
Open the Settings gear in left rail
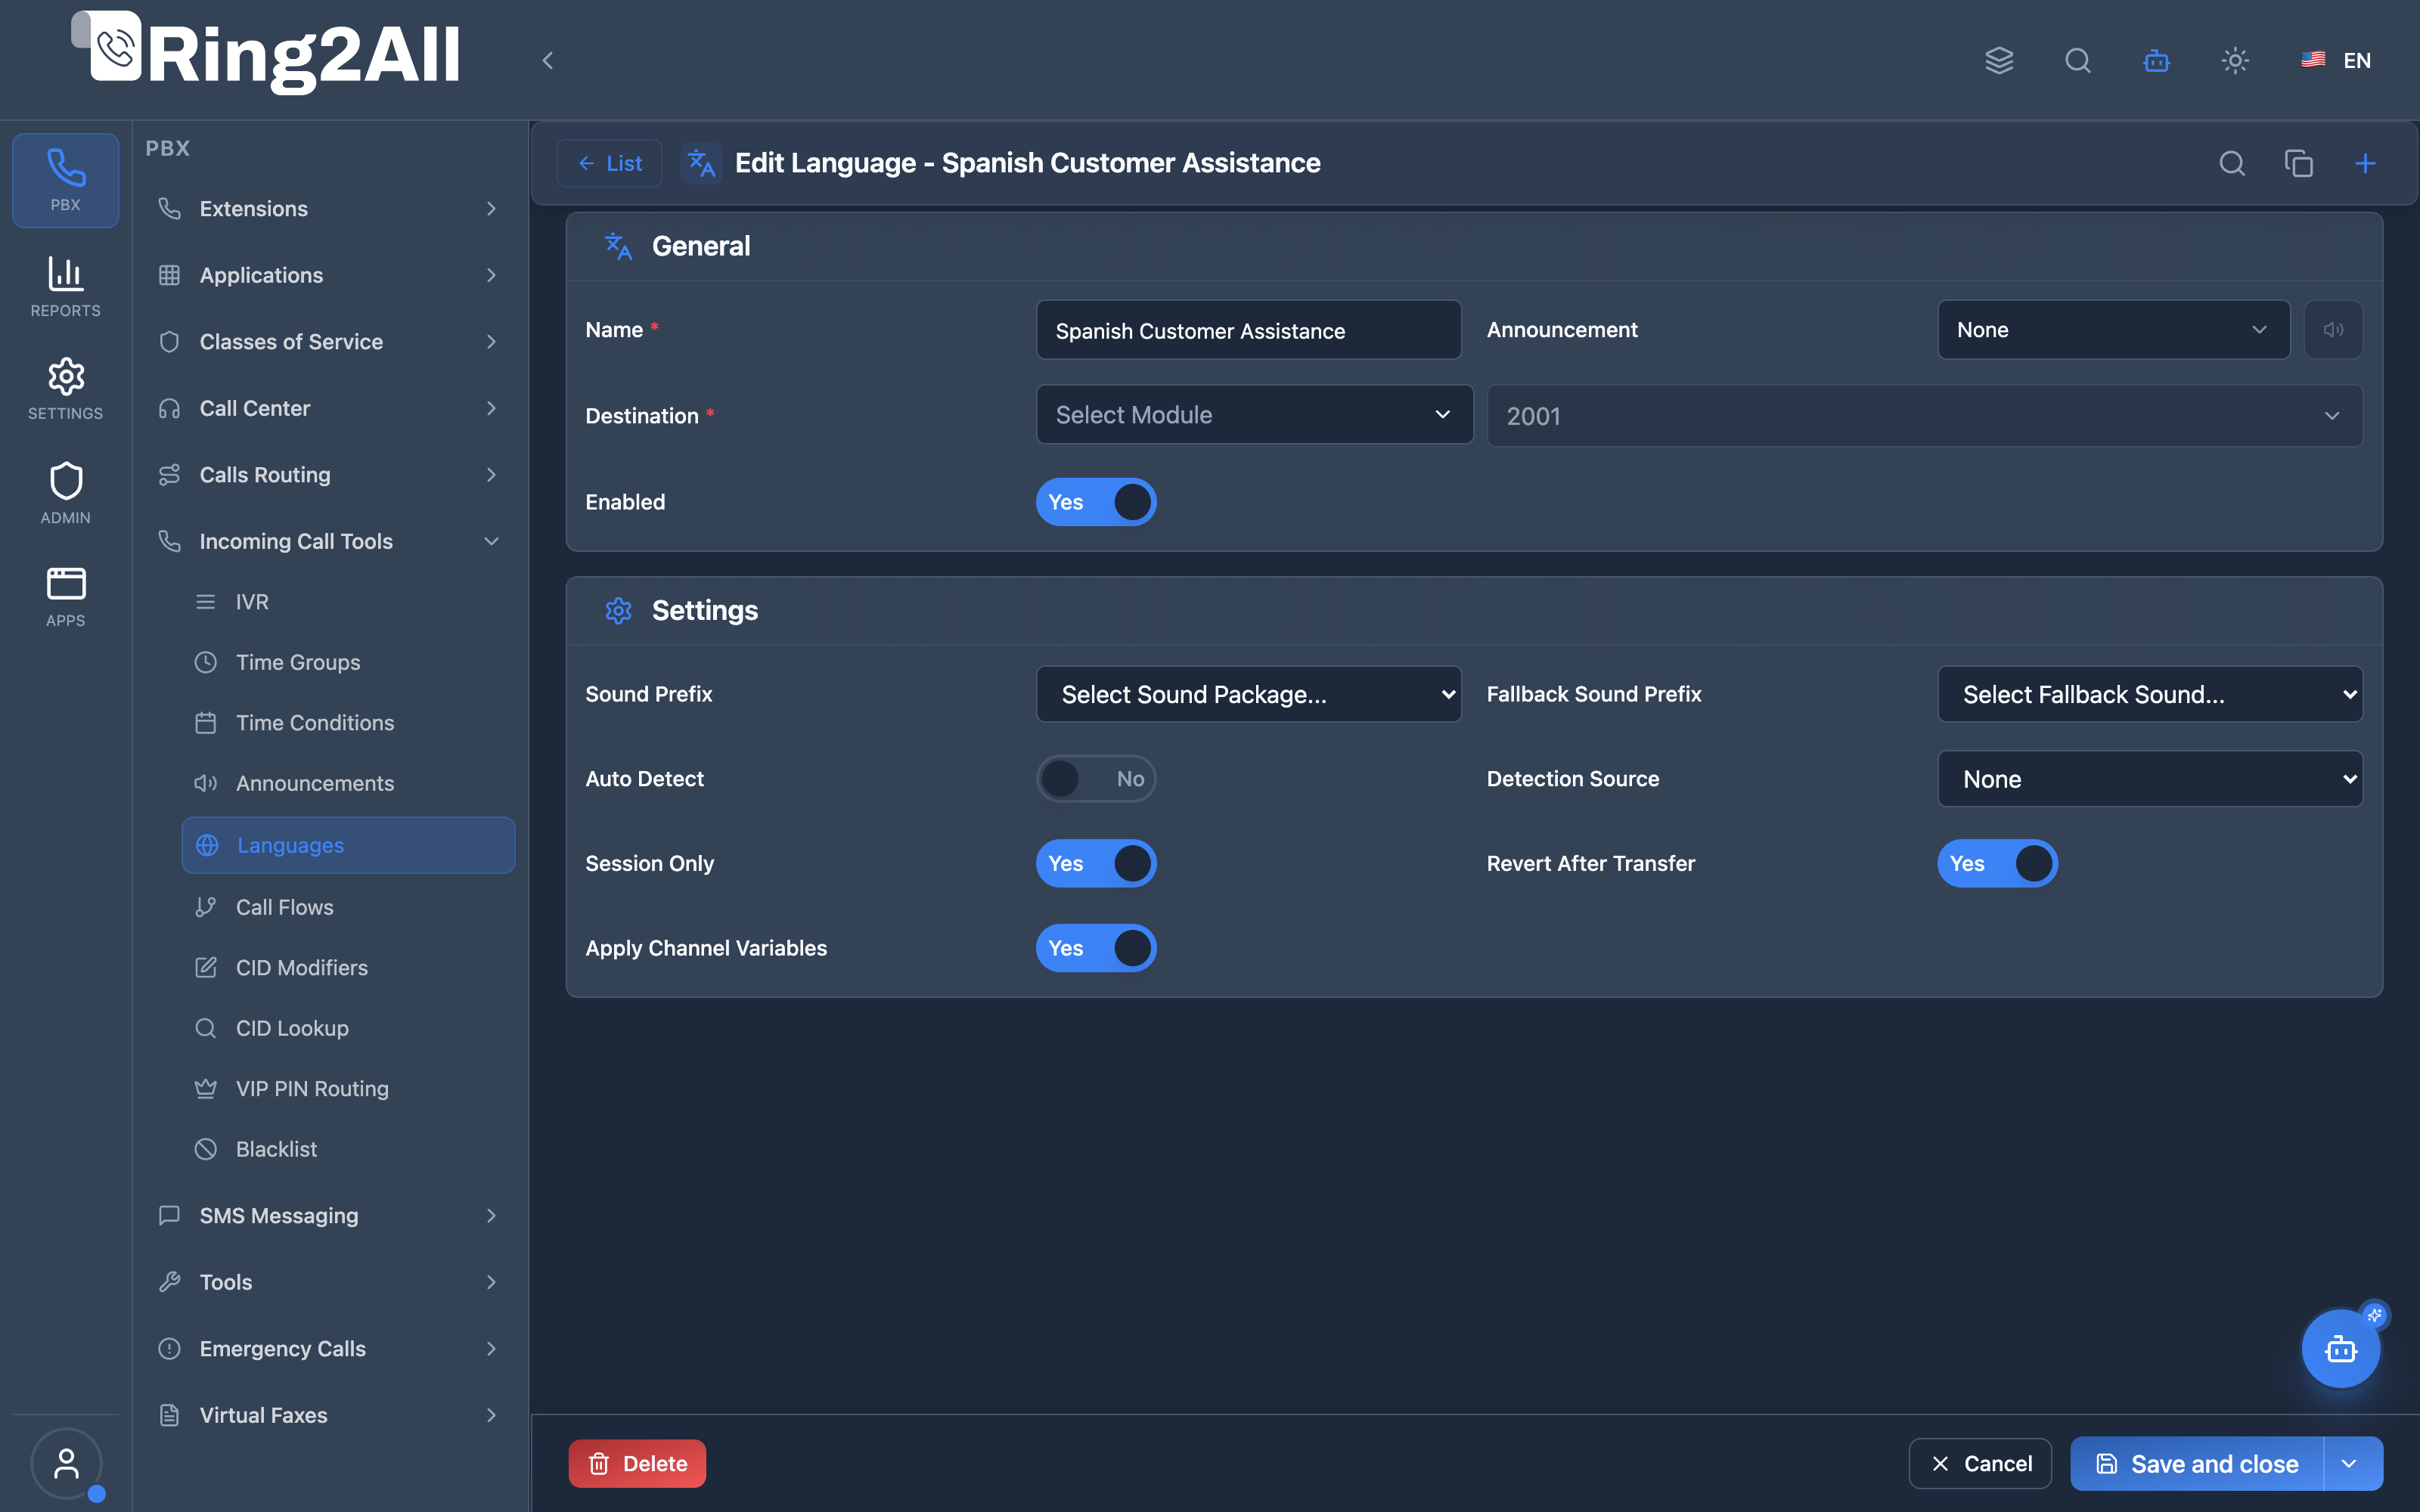pos(65,389)
